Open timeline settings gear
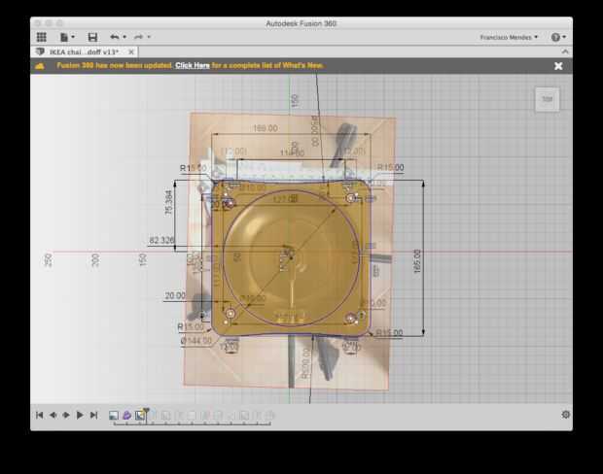 click(565, 415)
